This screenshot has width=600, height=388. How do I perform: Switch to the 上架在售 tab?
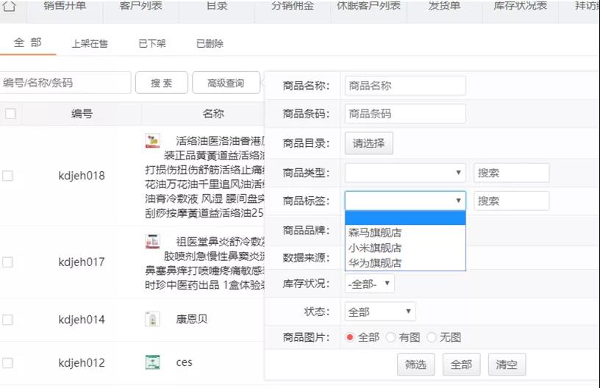[x=90, y=43]
